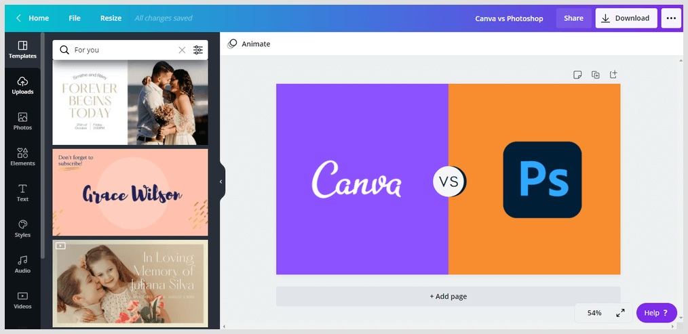
Task: Open the Text sidebar tab
Action: 22,193
